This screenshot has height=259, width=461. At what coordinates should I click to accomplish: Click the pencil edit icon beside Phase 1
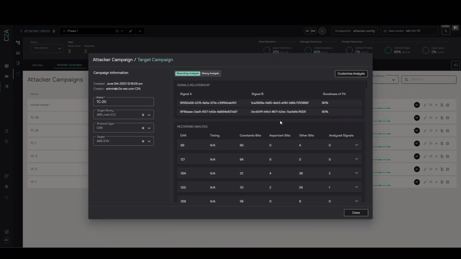131,31
